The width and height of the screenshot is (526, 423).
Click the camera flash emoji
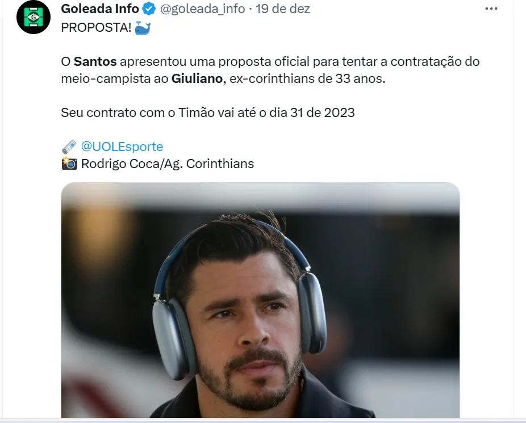(69, 164)
